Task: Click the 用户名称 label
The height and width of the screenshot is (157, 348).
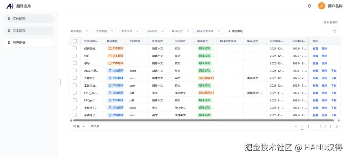Action: coord(335,6)
